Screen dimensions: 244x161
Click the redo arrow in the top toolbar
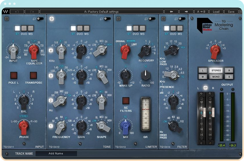click(32, 12)
